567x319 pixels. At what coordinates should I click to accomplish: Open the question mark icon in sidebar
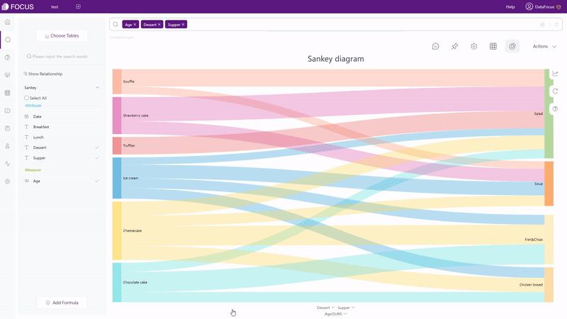pyautogui.click(x=7, y=57)
